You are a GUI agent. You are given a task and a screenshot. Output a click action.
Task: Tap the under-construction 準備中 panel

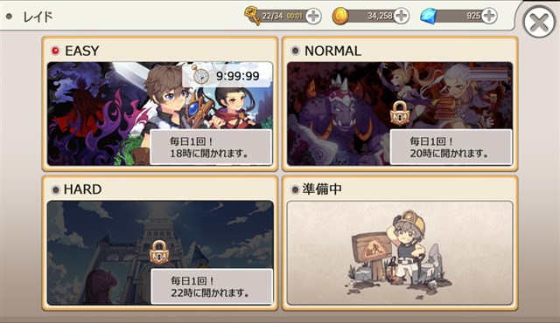[400, 253]
